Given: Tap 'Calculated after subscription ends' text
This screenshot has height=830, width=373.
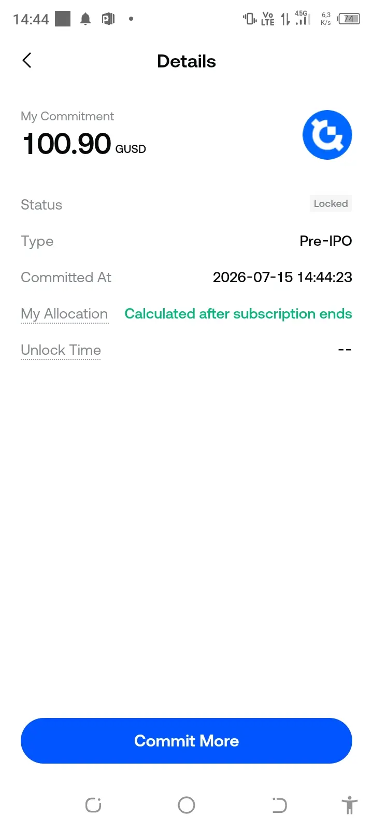Looking at the screenshot, I should click(x=238, y=314).
